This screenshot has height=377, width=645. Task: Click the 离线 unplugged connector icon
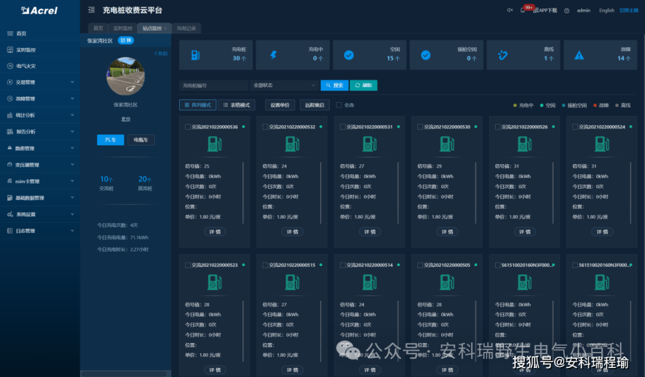click(503, 55)
